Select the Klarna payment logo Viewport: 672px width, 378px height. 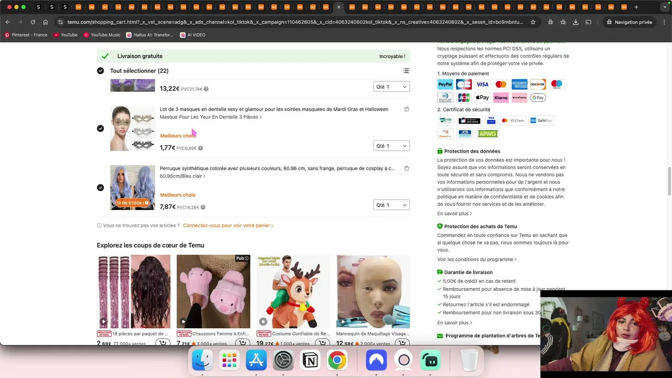[x=501, y=98]
